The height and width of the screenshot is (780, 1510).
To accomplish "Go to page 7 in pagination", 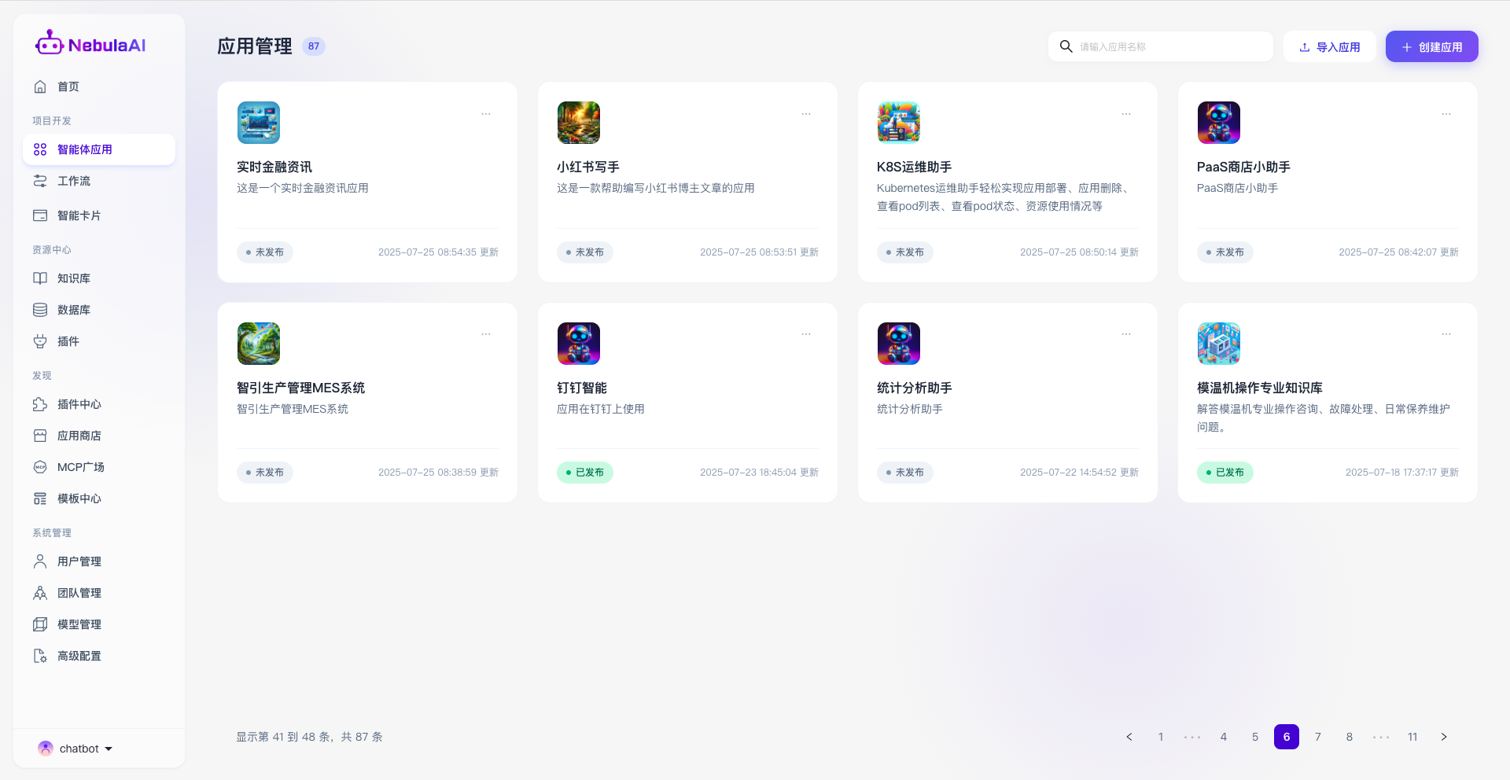I will click(1318, 737).
